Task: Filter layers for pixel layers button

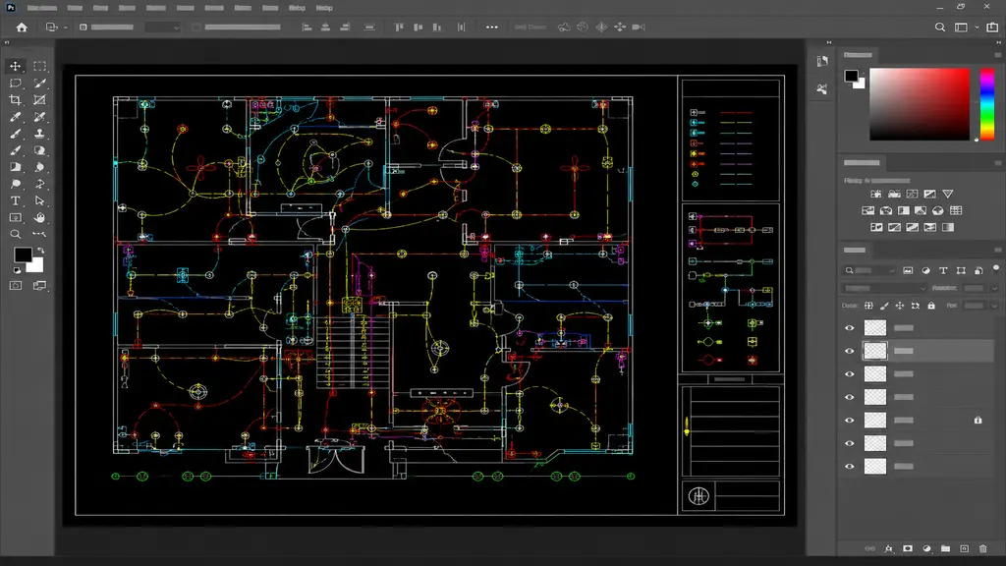Action: click(907, 271)
